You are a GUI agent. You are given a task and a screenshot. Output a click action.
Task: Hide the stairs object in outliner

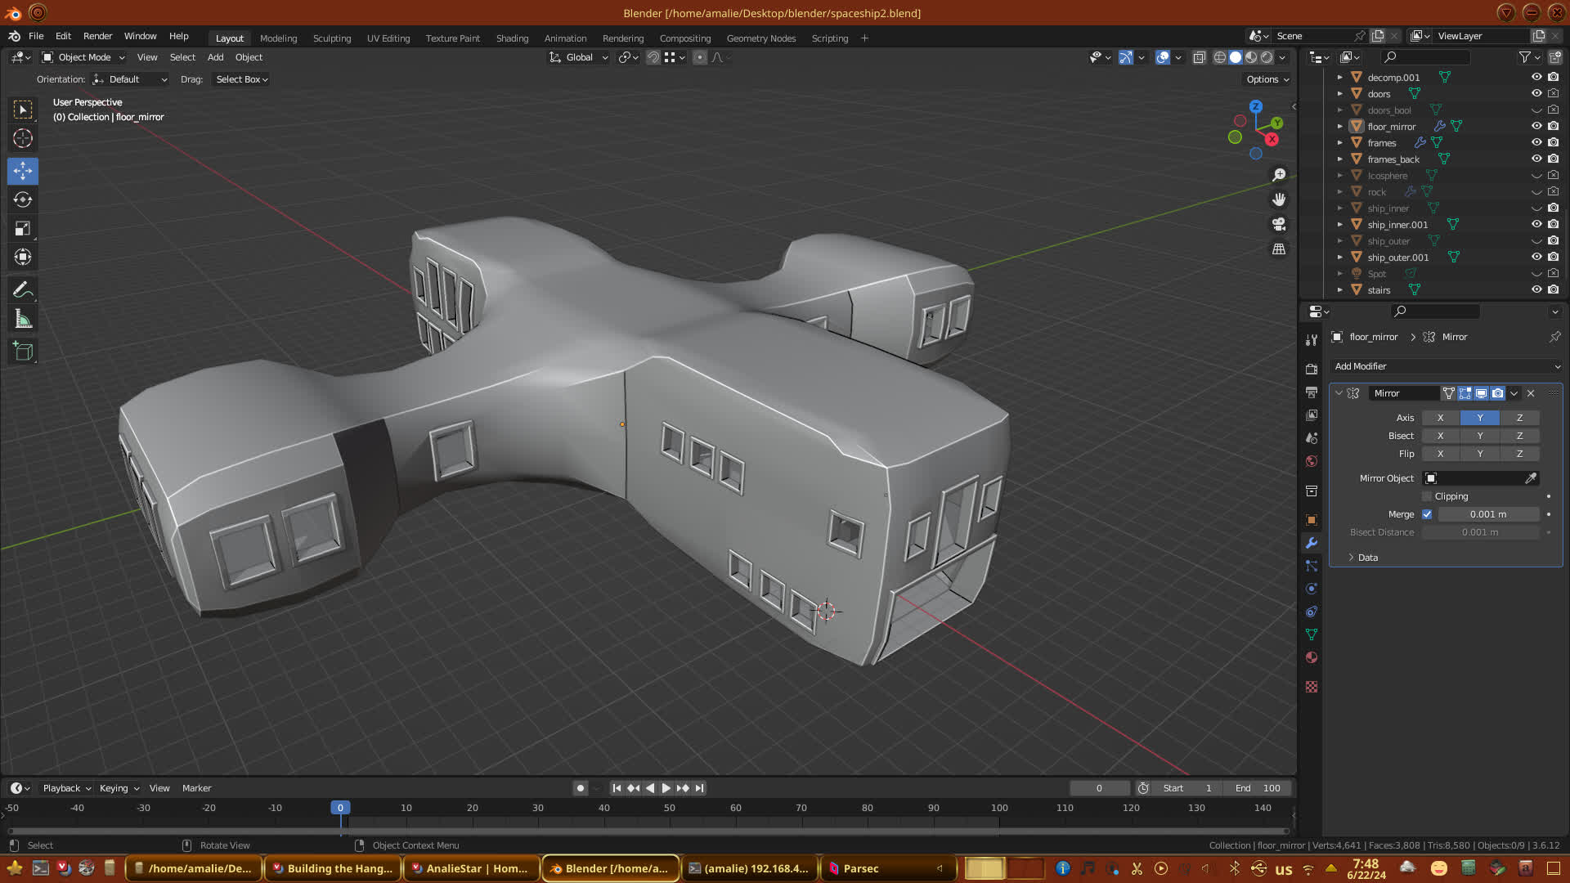tap(1536, 289)
